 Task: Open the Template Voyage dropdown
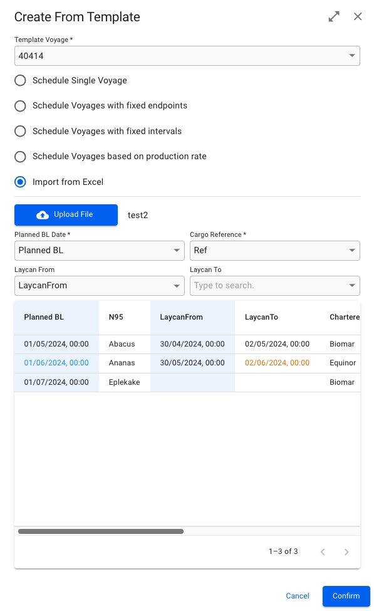(x=187, y=56)
